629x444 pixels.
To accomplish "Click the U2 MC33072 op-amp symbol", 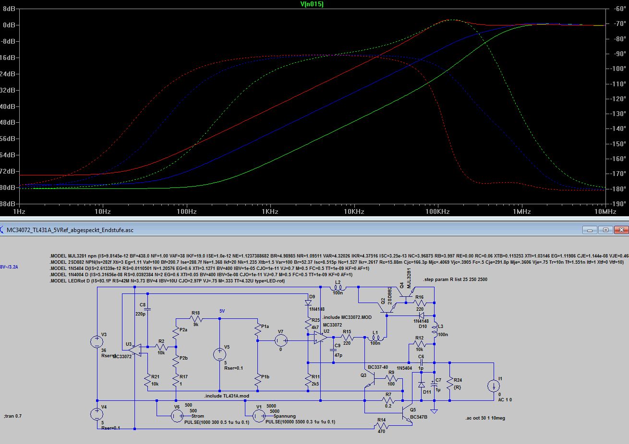I will point(319,338).
